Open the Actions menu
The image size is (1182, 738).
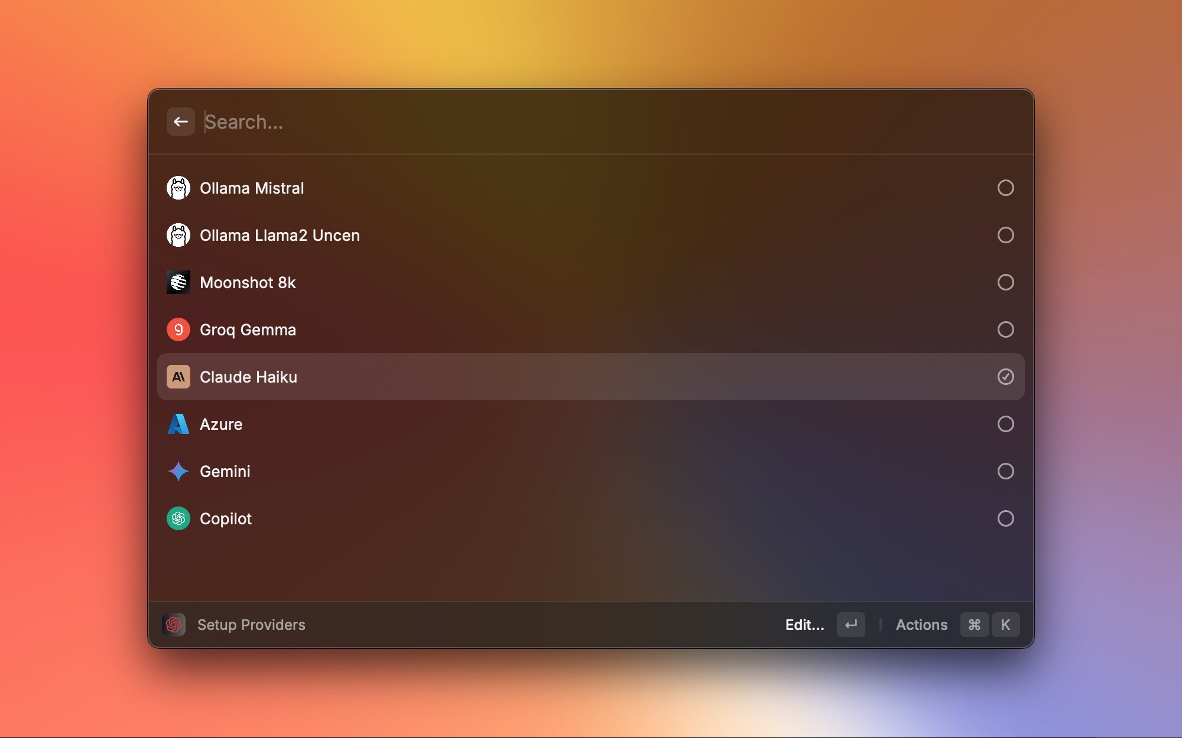click(x=921, y=624)
